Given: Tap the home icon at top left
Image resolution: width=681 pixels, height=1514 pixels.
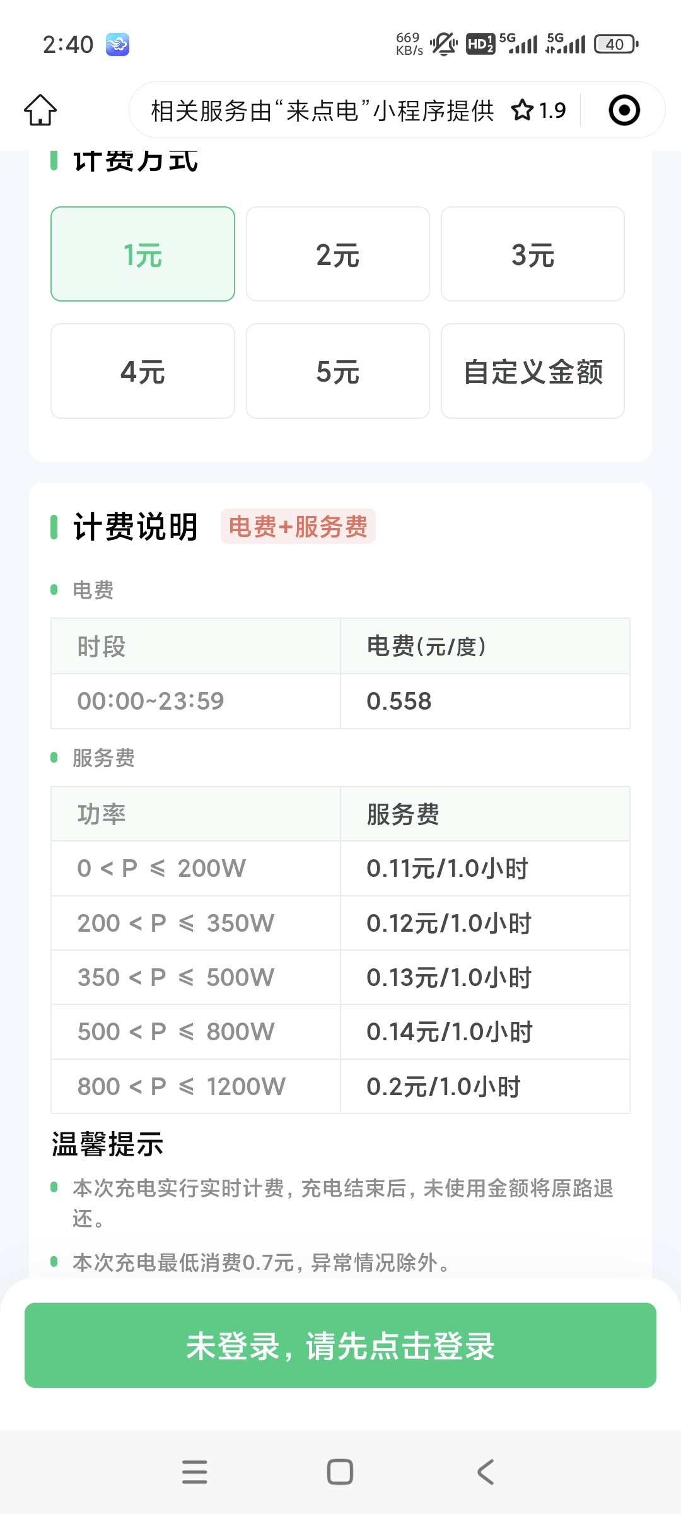Looking at the screenshot, I should [x=40, y=110].
